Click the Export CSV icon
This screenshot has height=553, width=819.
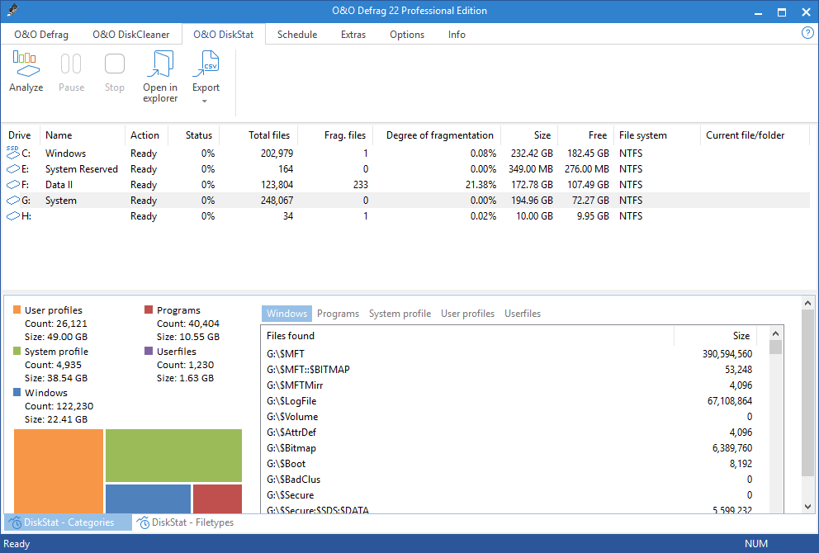[206, 64]
